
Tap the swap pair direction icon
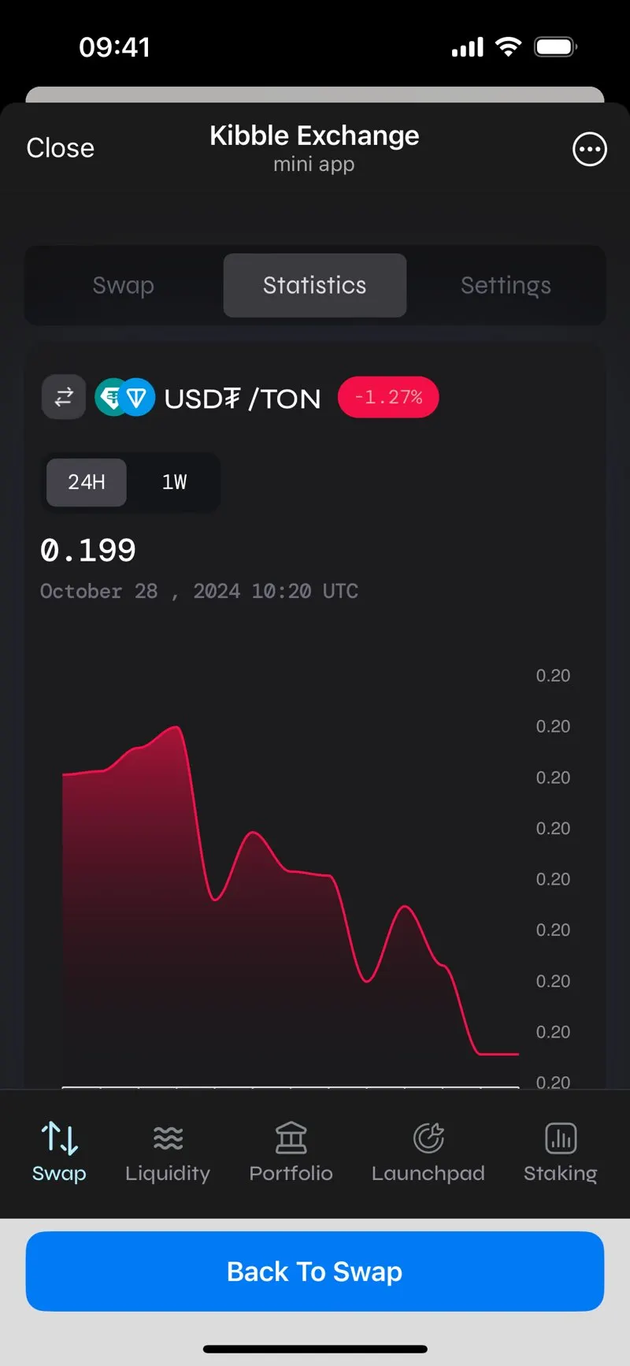pyautogui.click(x=64, y=396)
